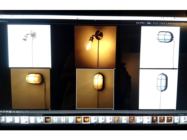The width and height of the screenshot is (187, 140).
Task: Click the first flag filter icon beside フィルター
Action: tap(155, 115)
